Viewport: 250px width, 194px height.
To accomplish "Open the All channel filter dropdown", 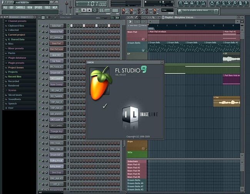I will (x=50, y=192).
